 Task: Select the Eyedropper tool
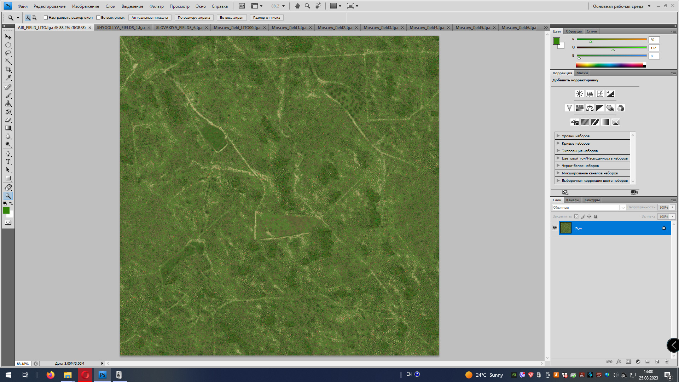click(x=8, y=77)
